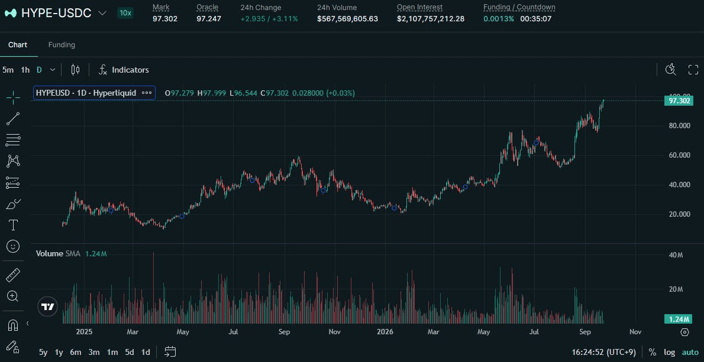Screen dimensions: 704x362
Task: Open the Indicators function icon
Action: click(x=103, y=70)
